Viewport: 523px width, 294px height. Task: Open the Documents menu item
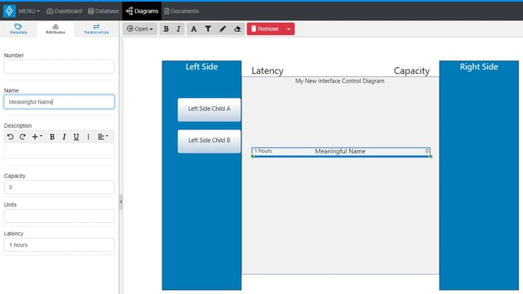click(x=181, y=11)
